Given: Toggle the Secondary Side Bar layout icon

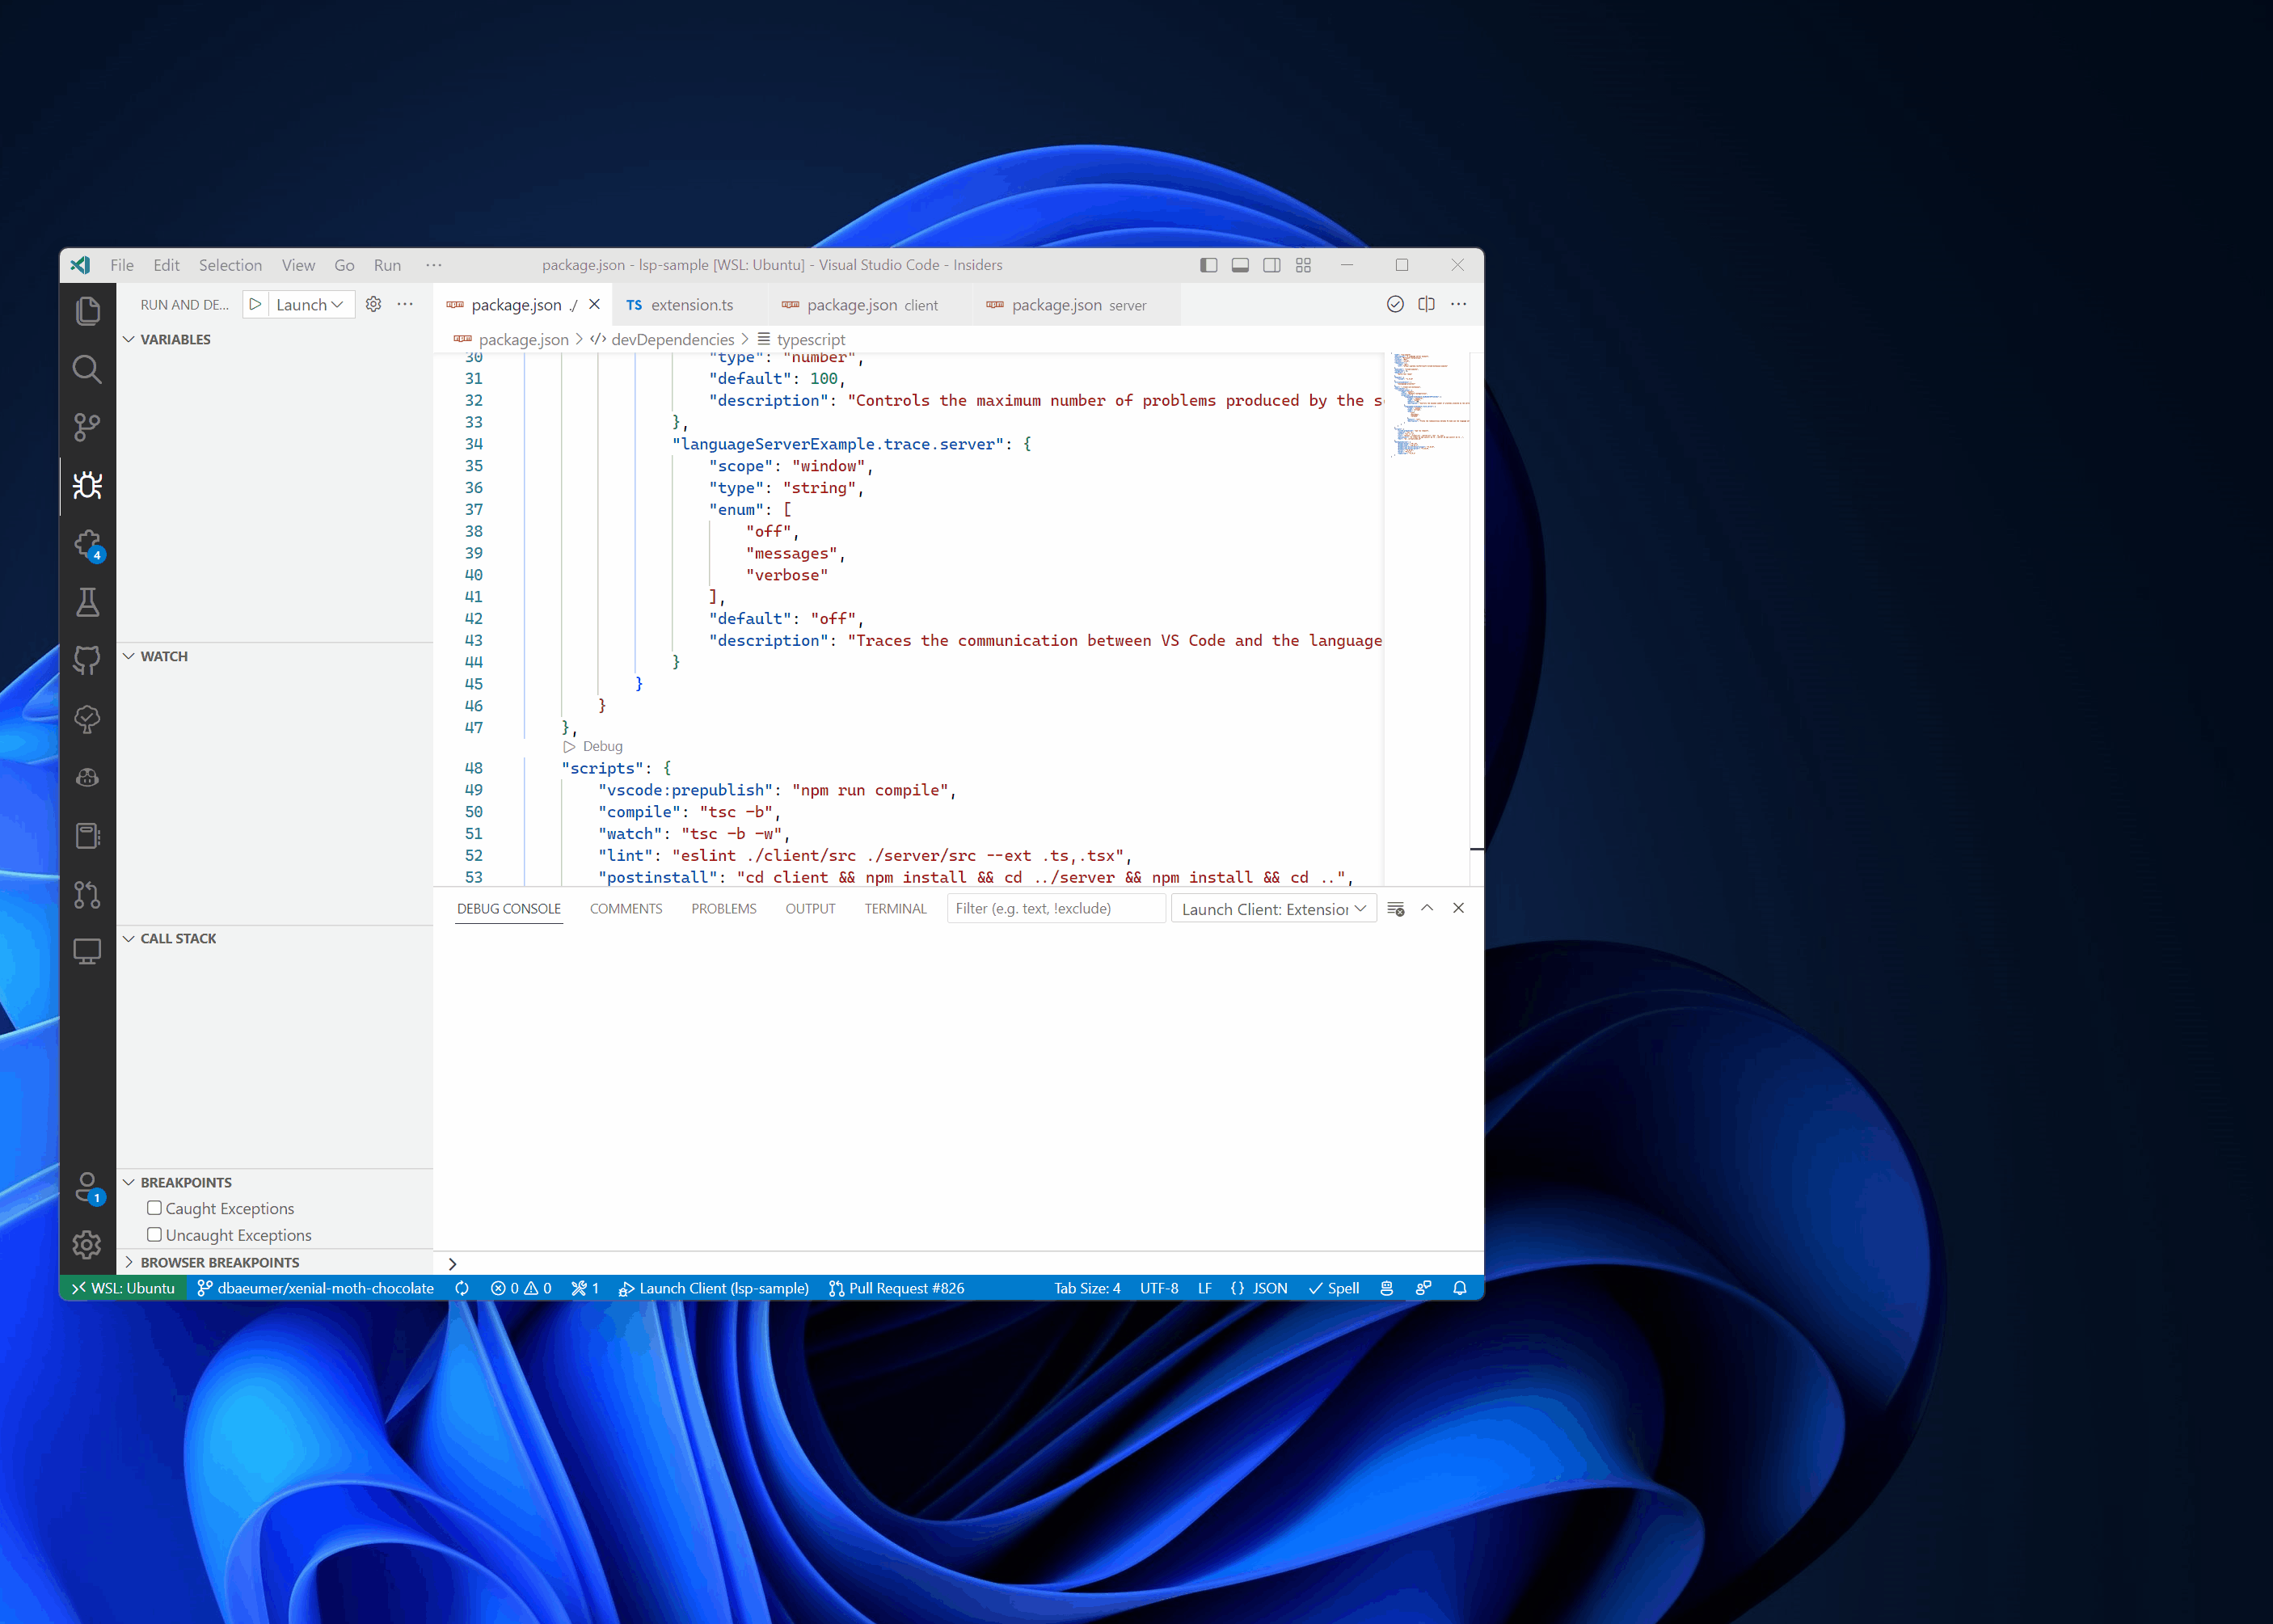Looking at the screenshot, I should click(1272, 265).
